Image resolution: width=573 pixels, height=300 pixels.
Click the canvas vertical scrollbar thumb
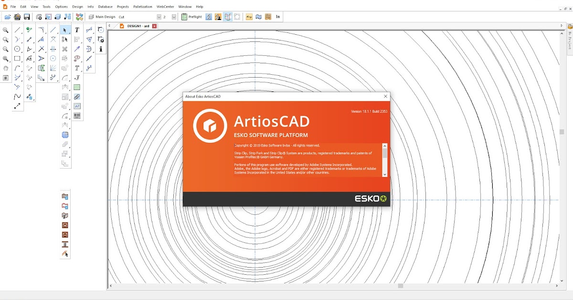pyautogui.click(x=562, y=132)
